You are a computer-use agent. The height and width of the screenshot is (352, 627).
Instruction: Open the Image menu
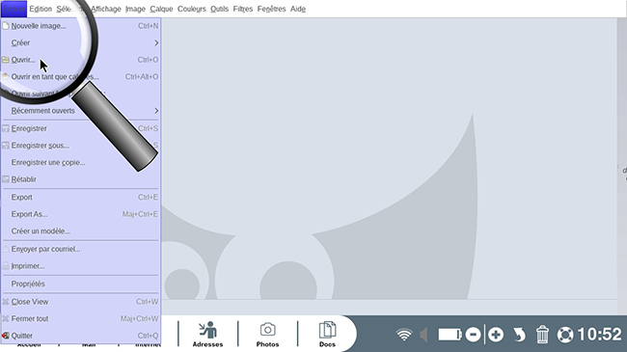pos(135,9)
